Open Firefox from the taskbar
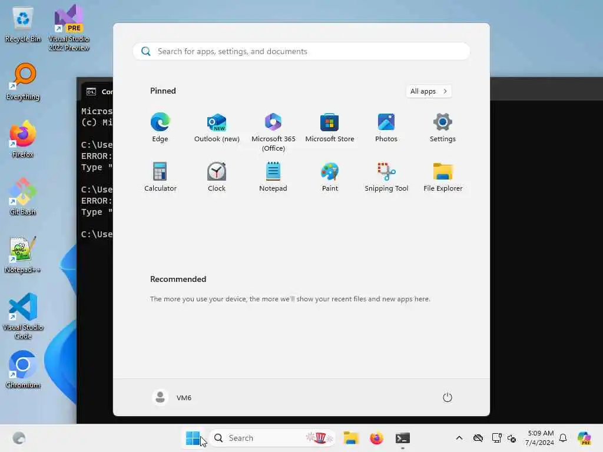603x452 pixels. 376,438
